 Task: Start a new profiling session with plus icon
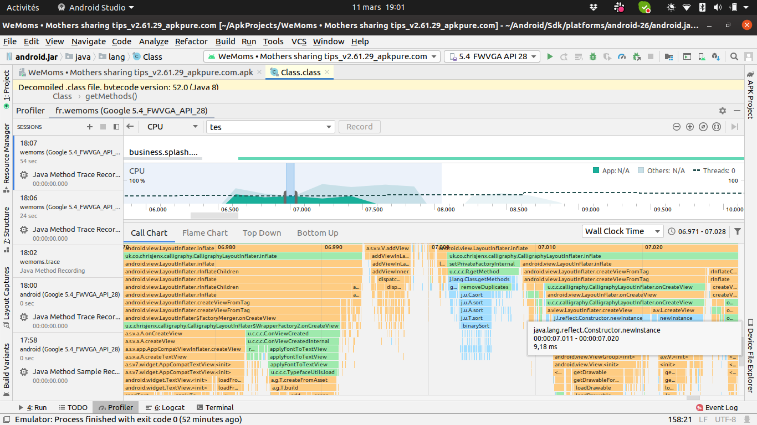(90, 127)
